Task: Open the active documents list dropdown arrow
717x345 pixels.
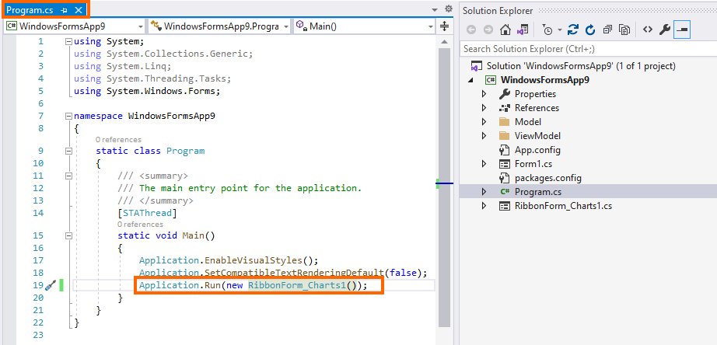Action: (435, 9)
